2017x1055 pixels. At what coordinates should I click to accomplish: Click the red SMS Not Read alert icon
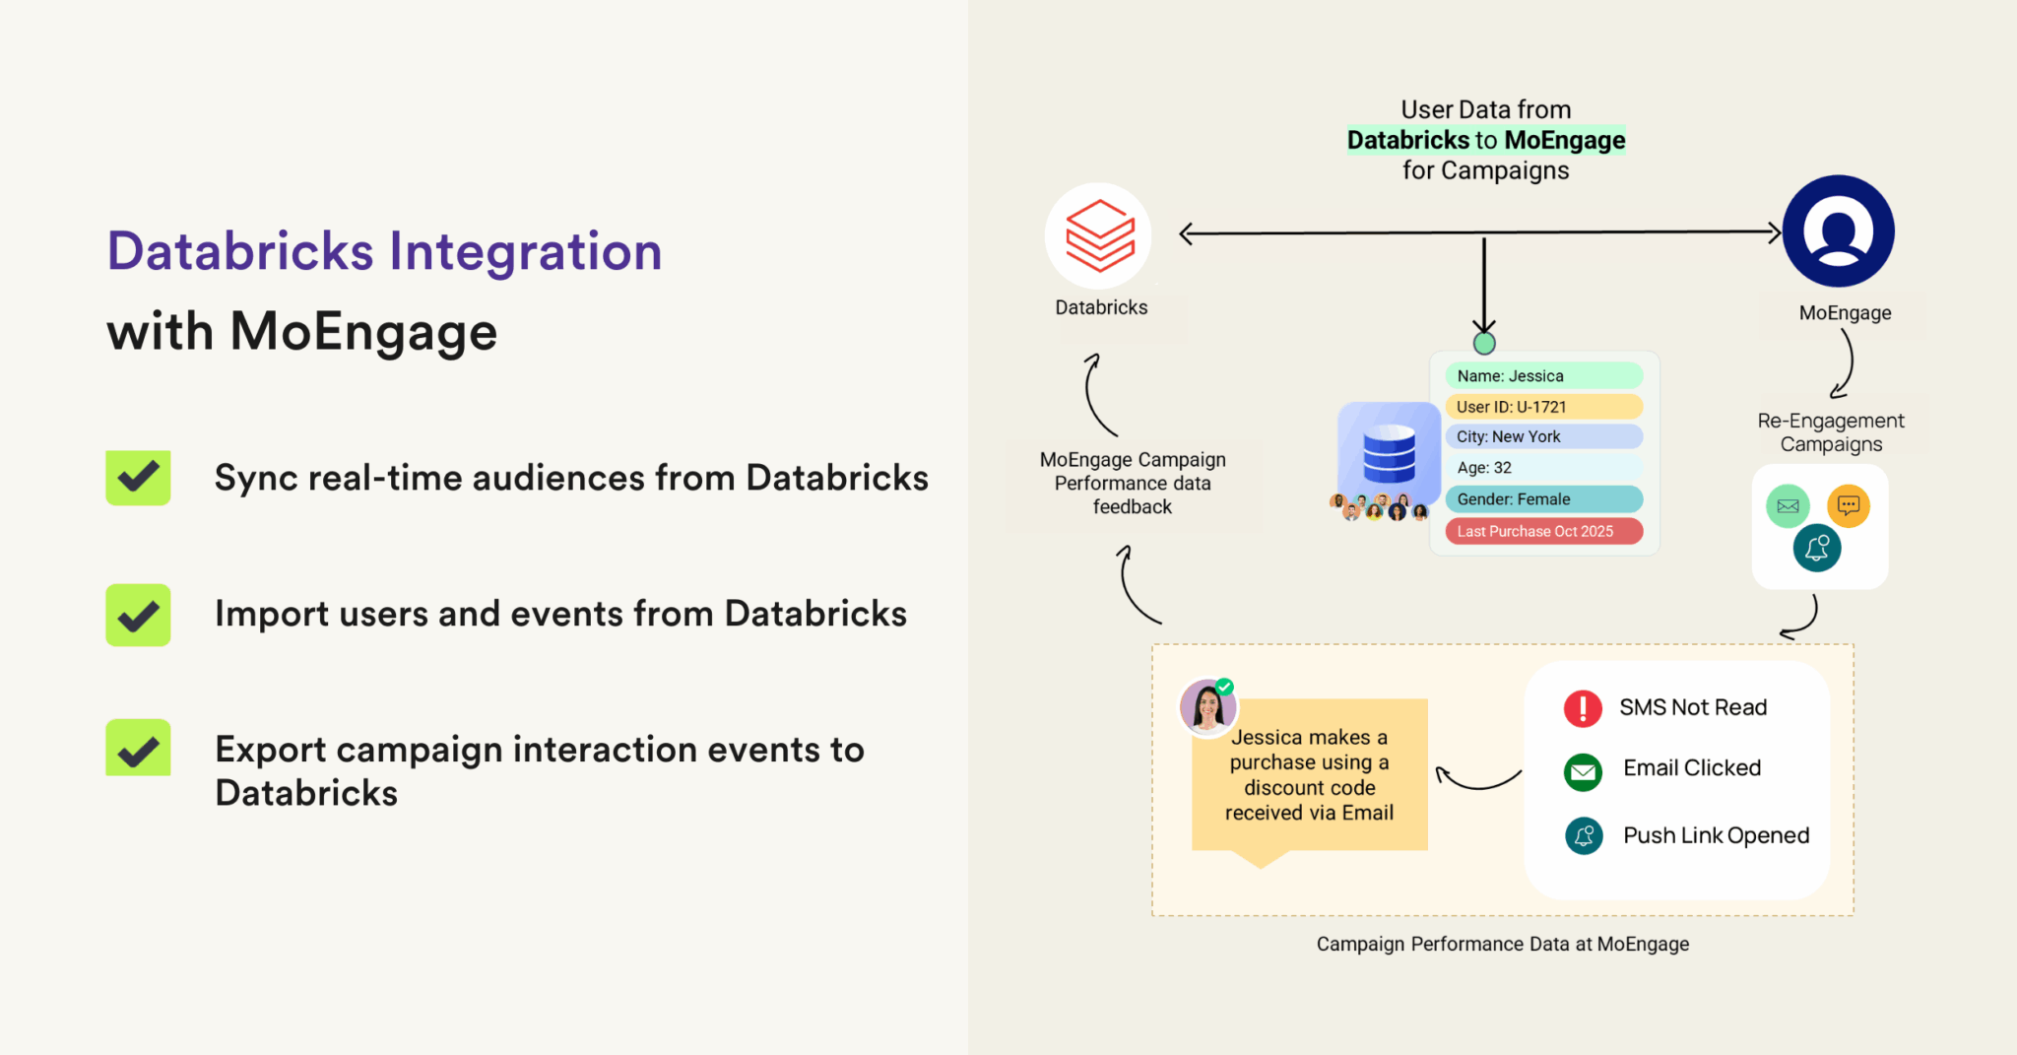pos(1582,707)
